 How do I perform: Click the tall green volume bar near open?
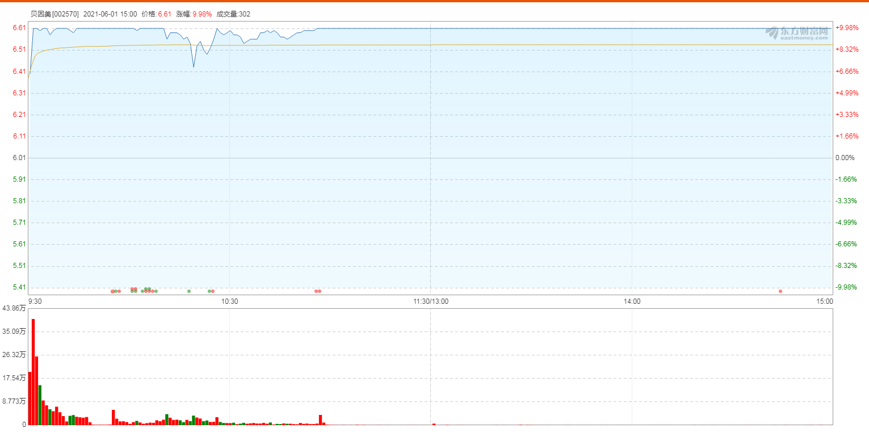point(40,405)
